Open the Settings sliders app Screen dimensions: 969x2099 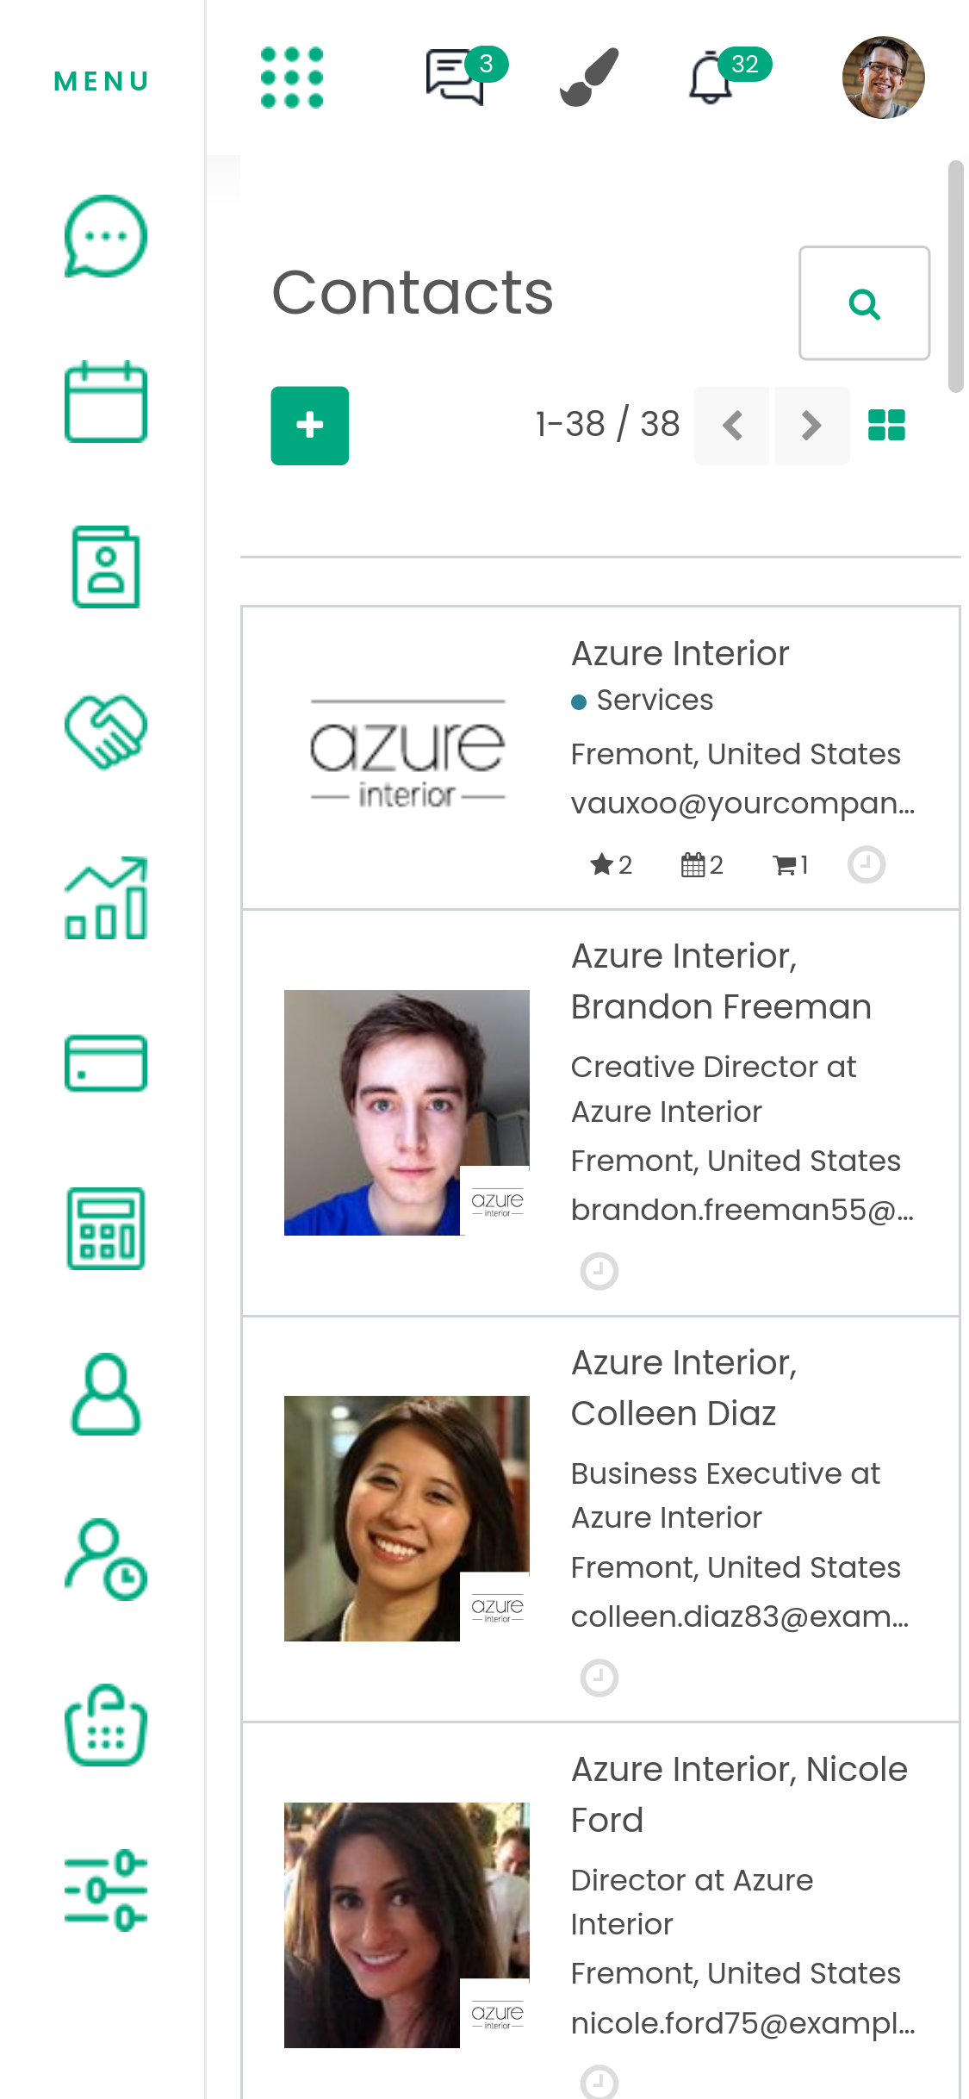(105, 1890)
